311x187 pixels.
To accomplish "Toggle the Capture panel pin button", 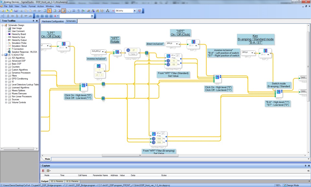I will pos(305,166).
